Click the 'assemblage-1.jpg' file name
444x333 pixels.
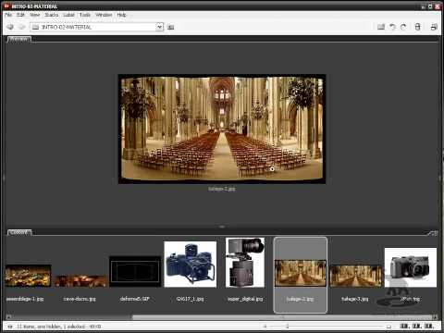click(25, 299)
